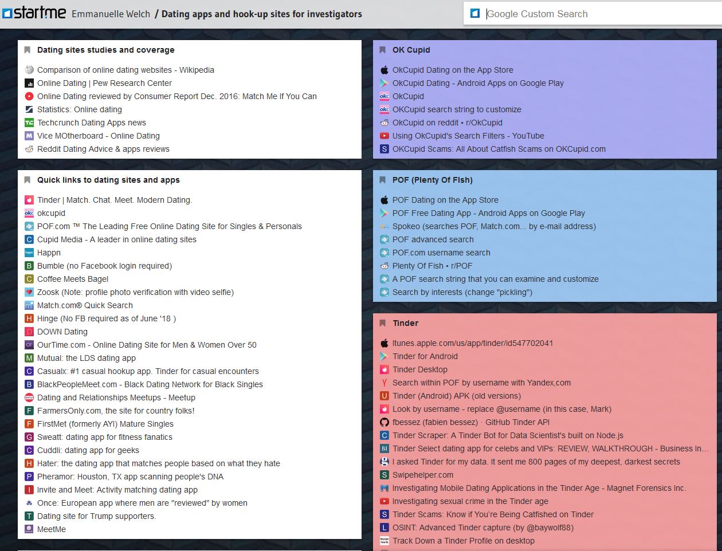Click bookmark icon of OK Cupid widget

382,50
